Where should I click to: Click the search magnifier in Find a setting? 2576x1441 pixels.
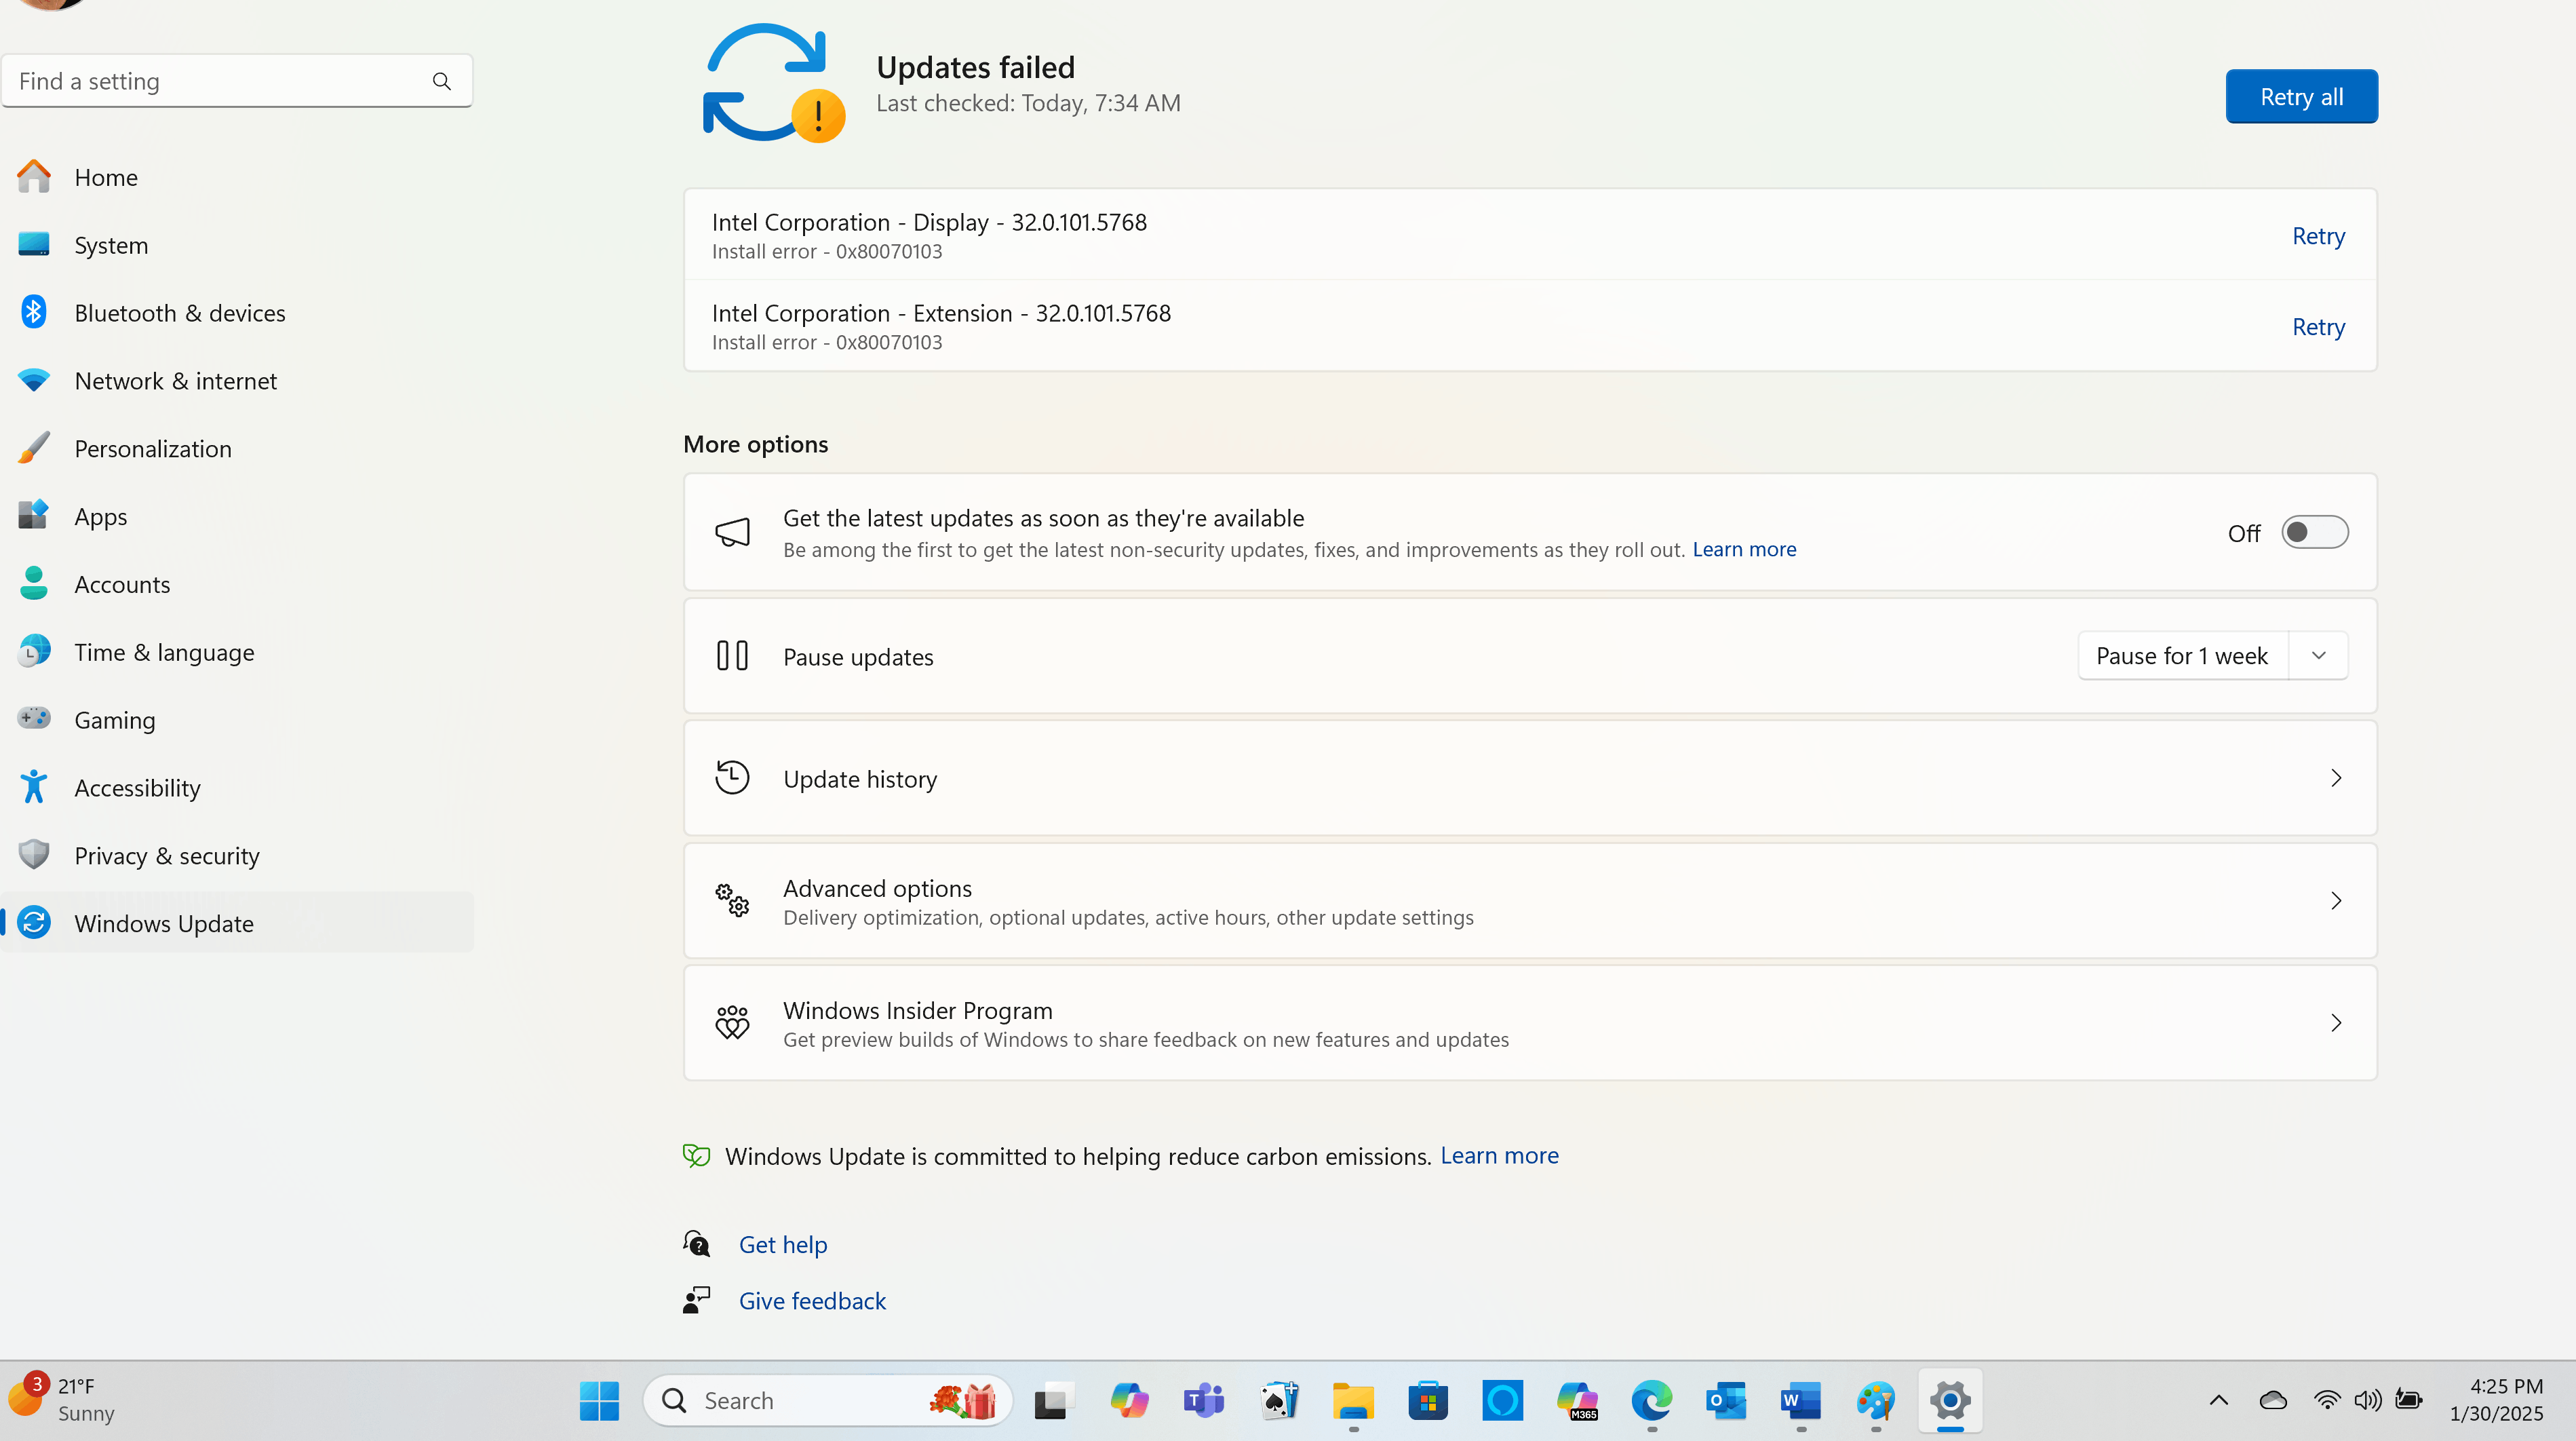pos(441,81)
